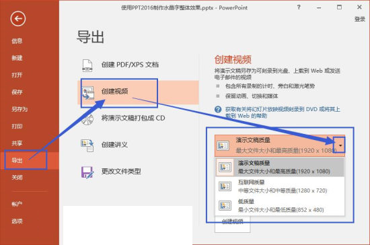The image size is (370, 245).
Task: Select 更改文件类型 option
Action: click(138, 172)
